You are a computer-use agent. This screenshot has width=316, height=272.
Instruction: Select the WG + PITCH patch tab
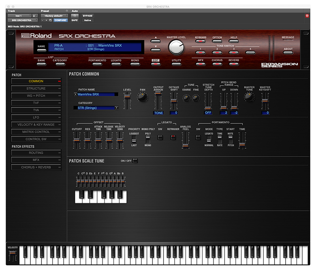click(36, 96)
